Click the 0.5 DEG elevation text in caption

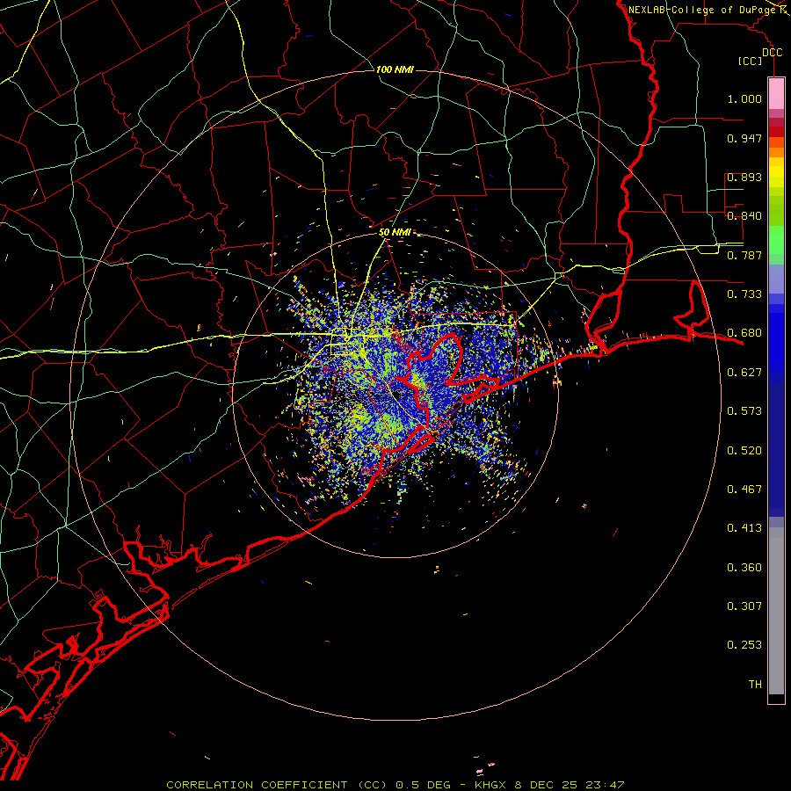click(423, 785)
